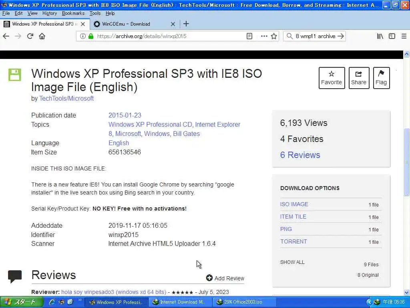Open the browser home page
The width and height of the screenshot is (410, 308).
42,36
